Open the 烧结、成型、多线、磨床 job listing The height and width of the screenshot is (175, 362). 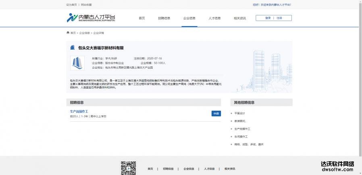pyautogui.click(x=249, y=144)
